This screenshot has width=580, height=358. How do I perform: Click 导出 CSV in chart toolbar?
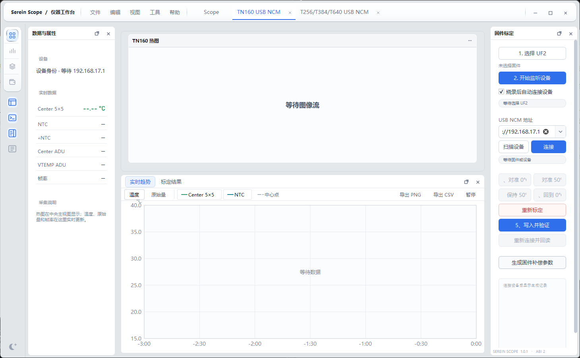click(443, 195)
